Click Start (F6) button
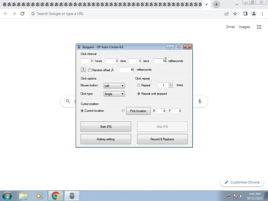Screen dimensions: 268x201 click(x=106, y=127)
